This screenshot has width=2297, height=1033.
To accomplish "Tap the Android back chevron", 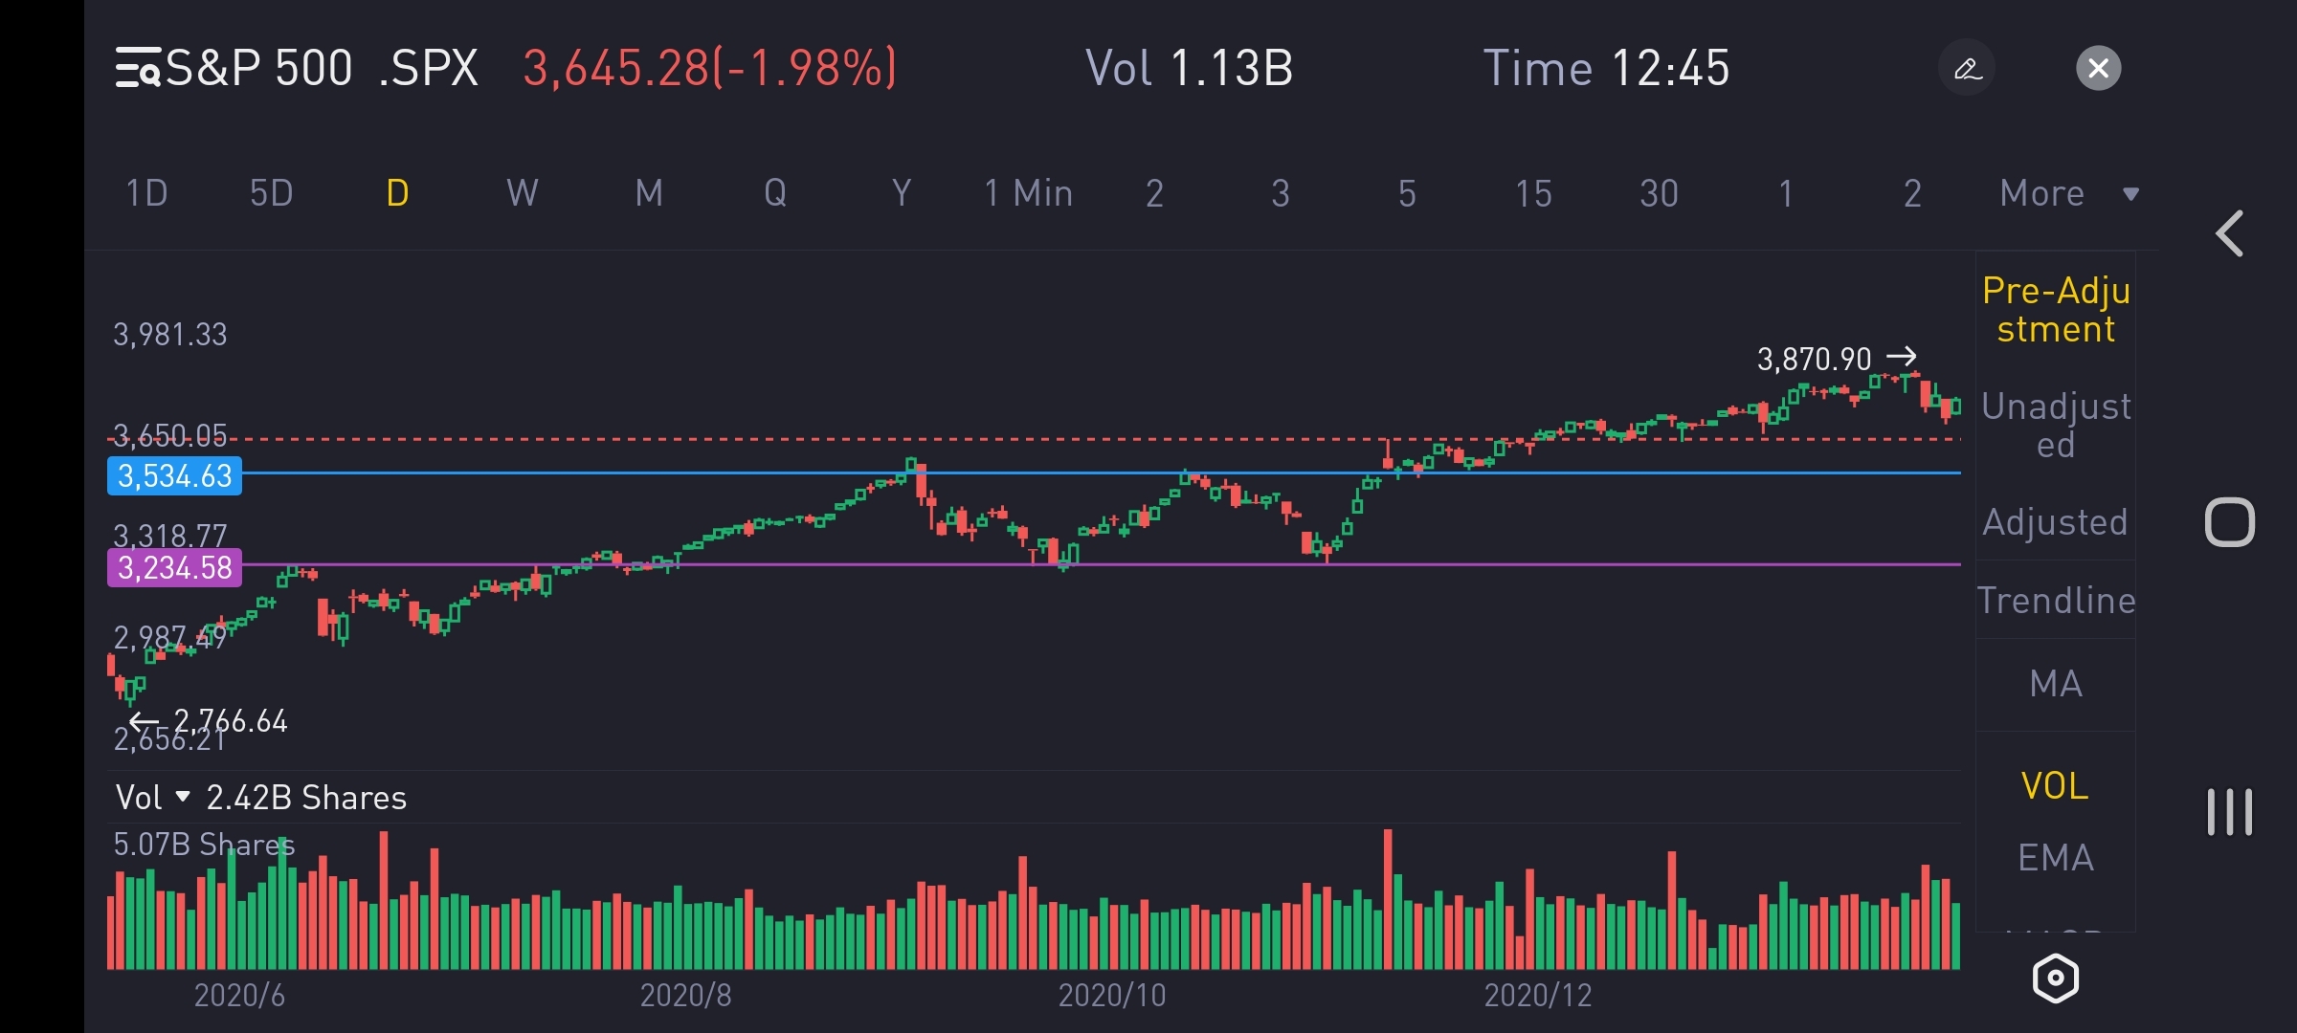I will 2230,234.
